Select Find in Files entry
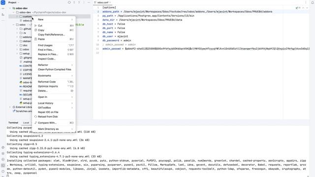 [x=54, y=50]
